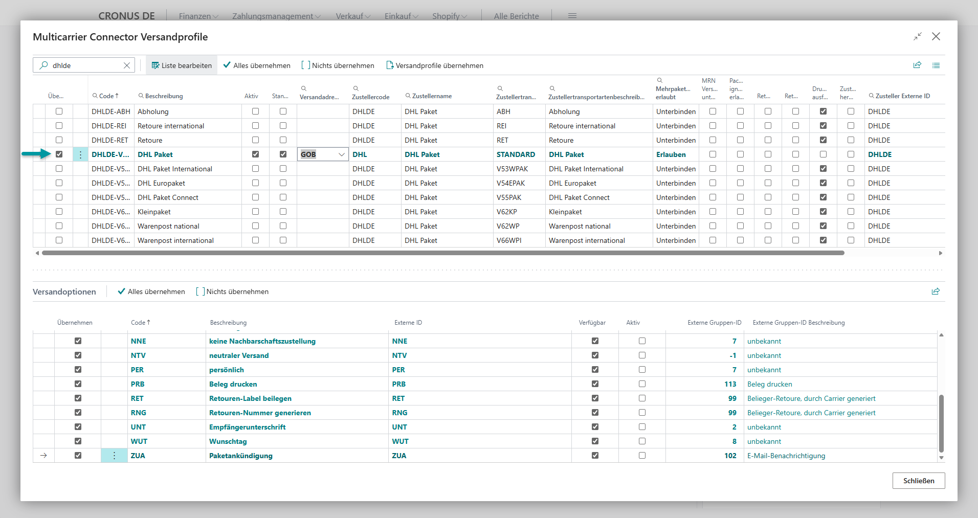Toggle Aktiv checkbox for NNE option

[x=642, y=341]
